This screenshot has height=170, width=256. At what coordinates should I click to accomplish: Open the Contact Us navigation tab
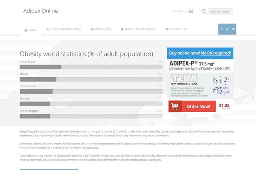[177, 29]
